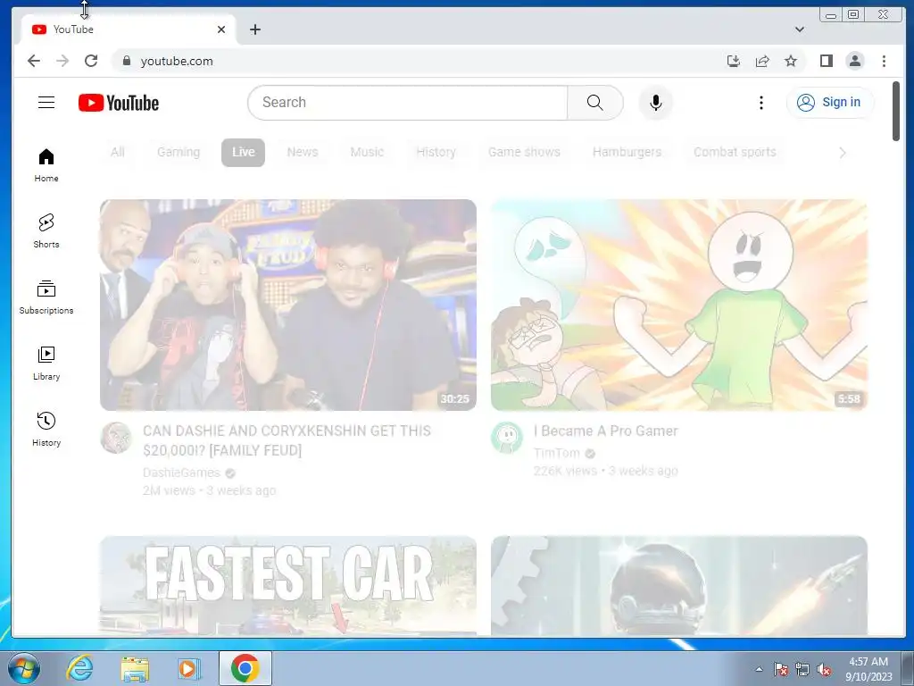Reload the page
The width and height of the screenshot is (914, 686).
pos(91,61)
